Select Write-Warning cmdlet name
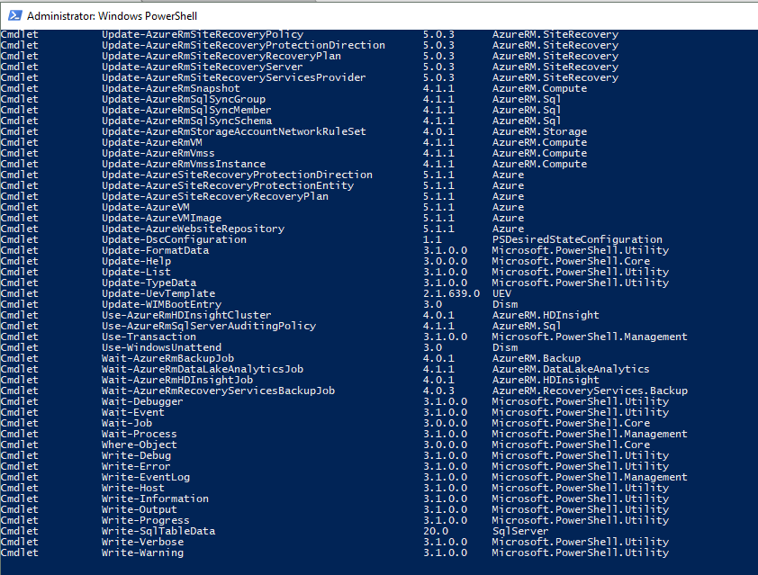 tap(142, 553)
